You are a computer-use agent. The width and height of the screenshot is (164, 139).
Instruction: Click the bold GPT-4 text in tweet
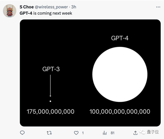[26, 13]
